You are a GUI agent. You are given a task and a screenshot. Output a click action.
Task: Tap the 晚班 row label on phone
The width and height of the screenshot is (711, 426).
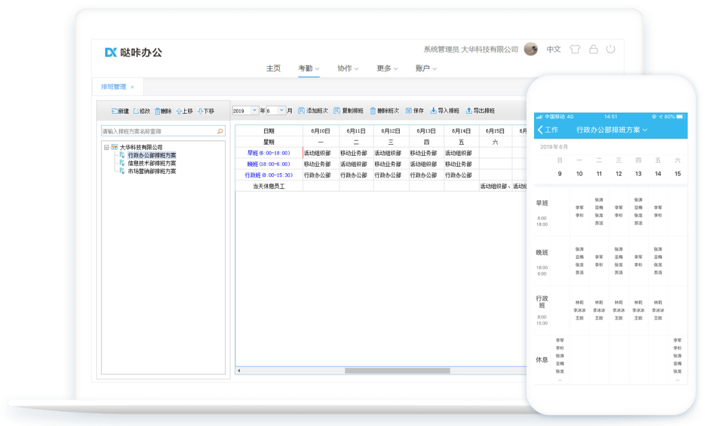542,252
